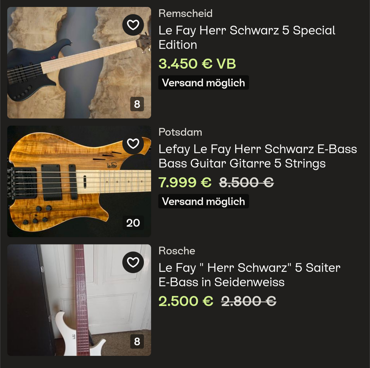370x368 pixels.
Task: Click the 3.450 € VB price
Action: click(x=197, y=64)
